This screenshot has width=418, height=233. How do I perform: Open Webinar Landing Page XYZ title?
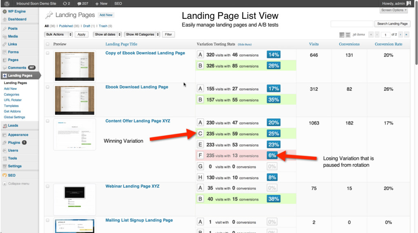click(x=133, y=186)
